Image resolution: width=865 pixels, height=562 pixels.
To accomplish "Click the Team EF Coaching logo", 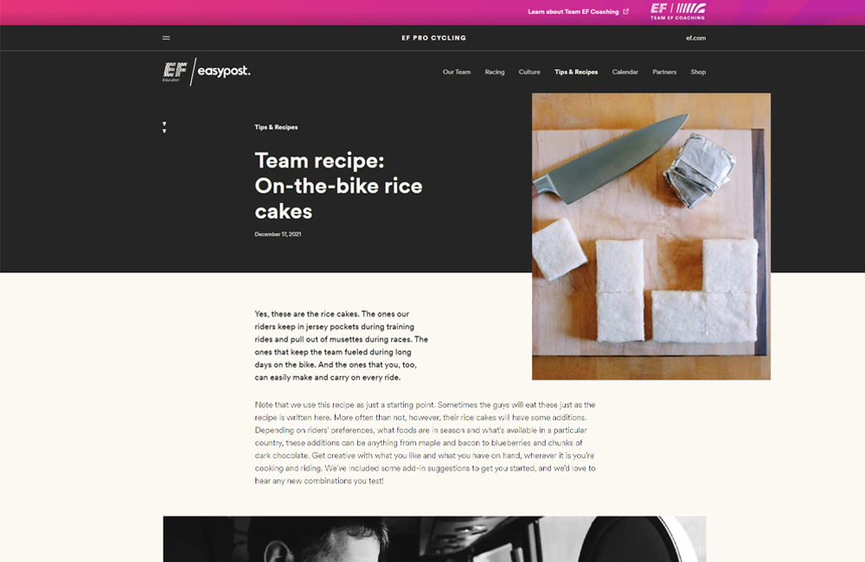I will click(x=677, y=11).
